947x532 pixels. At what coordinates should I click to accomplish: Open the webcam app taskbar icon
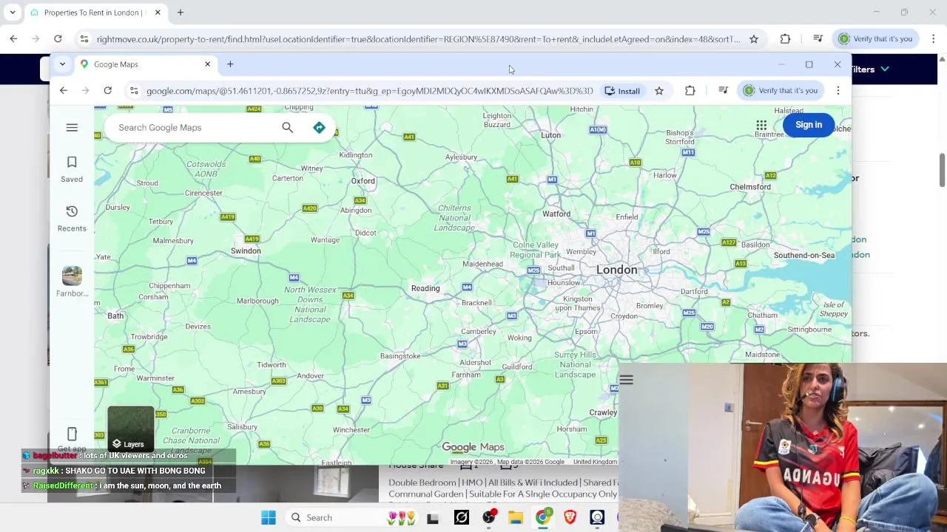(x=597, y=518)
